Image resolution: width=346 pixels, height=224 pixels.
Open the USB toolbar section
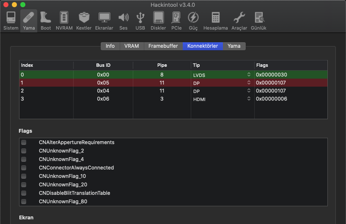coord(140,21)
